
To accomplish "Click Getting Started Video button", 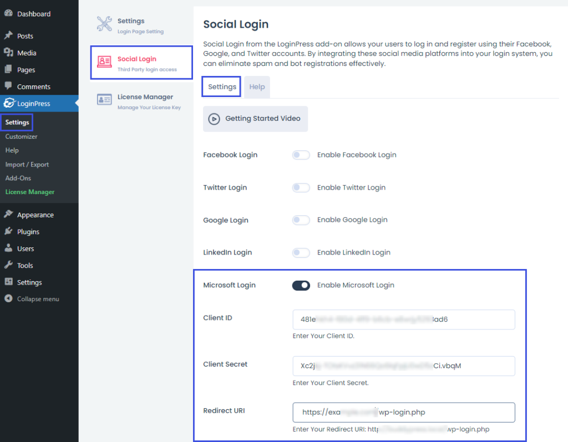I will tap(255, 119).
